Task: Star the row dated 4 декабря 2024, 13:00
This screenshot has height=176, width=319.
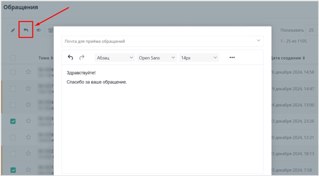Action: [28, 105]
